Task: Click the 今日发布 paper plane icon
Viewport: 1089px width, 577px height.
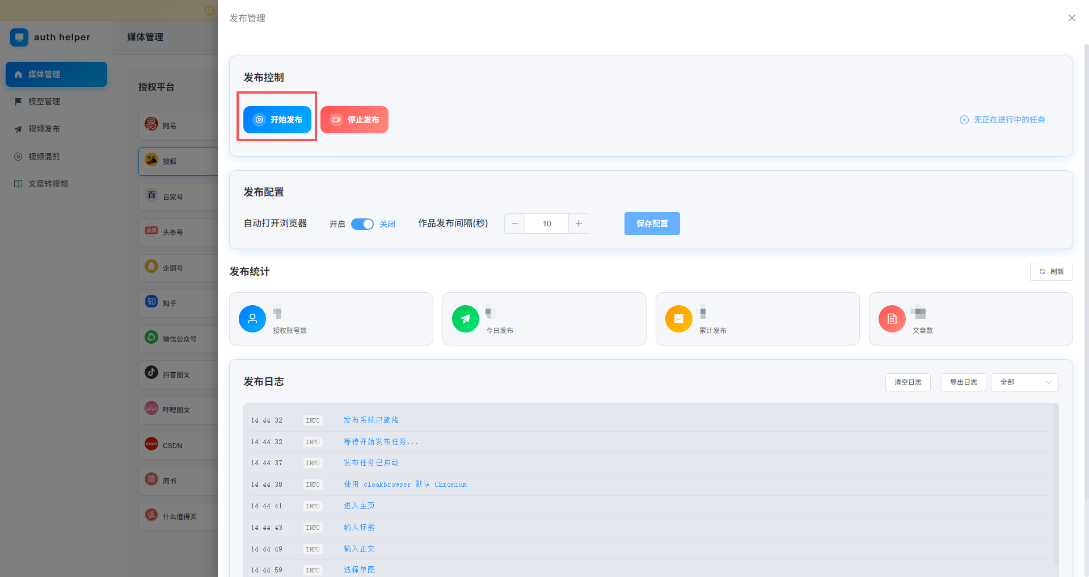Action: pos(466,319)
